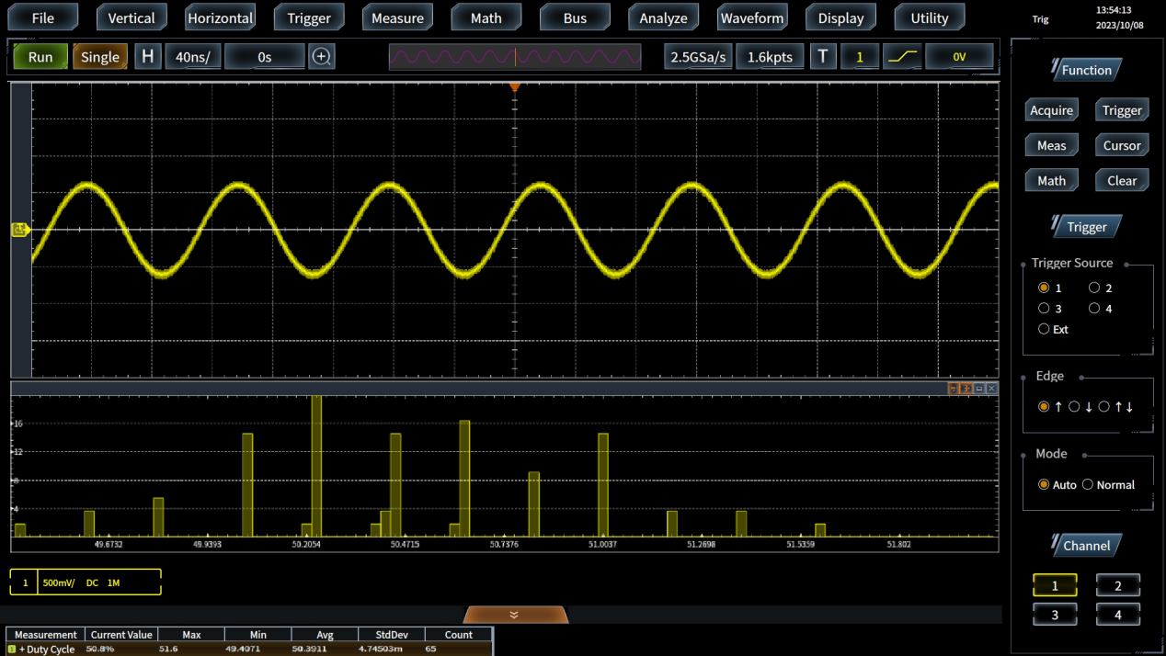Select trigger source 2 radio button
Screen dimensions: 1166x656
pos(1094,288)
